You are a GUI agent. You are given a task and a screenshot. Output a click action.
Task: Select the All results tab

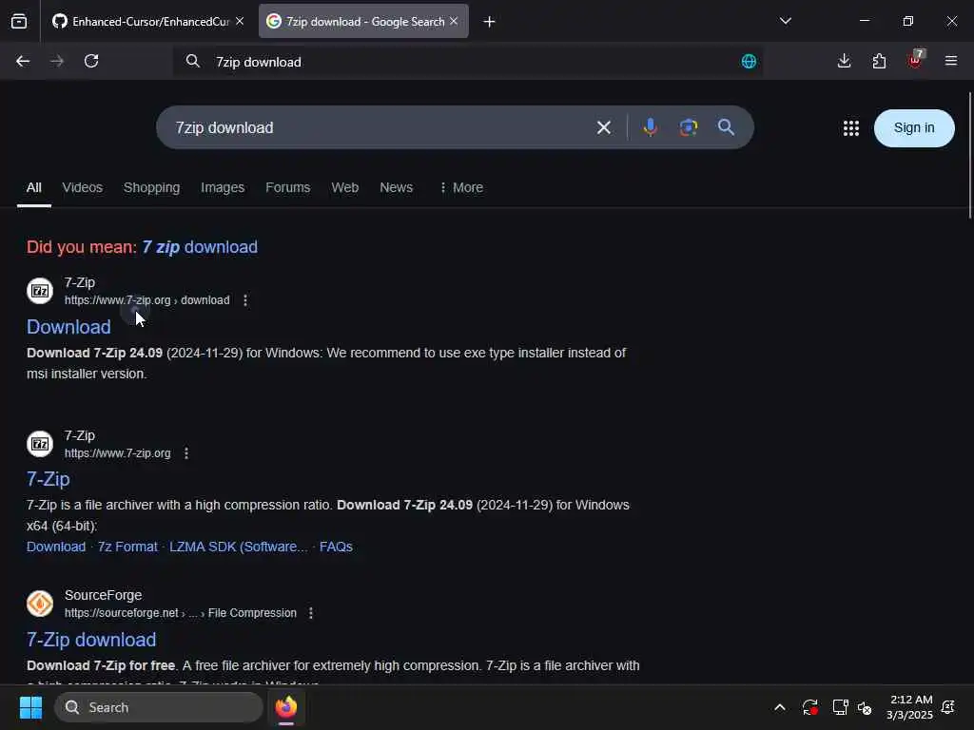pos(34,187)
